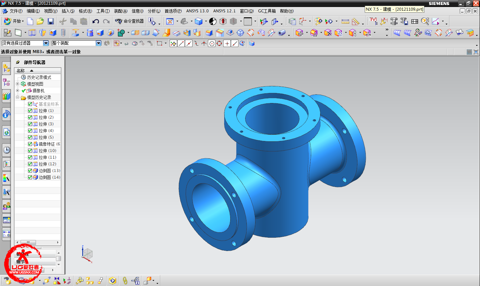Open the 插入(S) menu
Screen dimensions: 480x286
68,11
